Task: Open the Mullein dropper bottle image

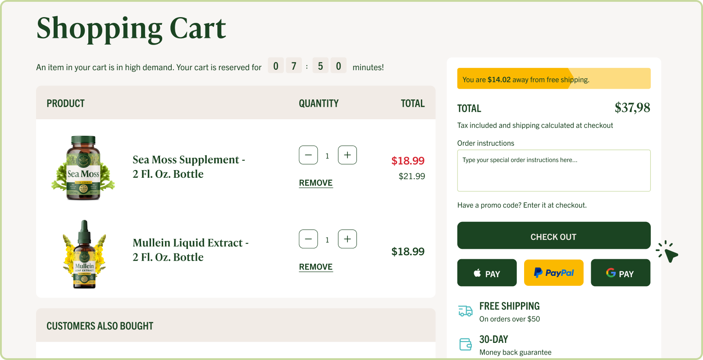Action: (x=84, y=254)
